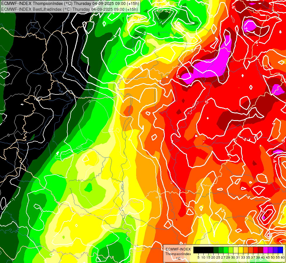The width and height of the screenshot is (286, 263).
Task: Click the legend scale value 31
Action: click(x=238, y=257)
